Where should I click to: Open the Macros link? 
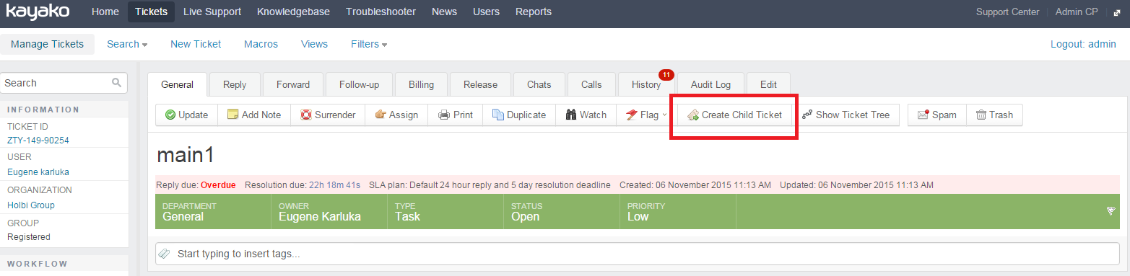(261, 44)
